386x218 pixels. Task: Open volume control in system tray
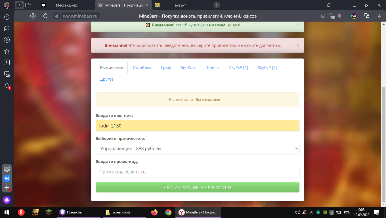pos(298,212)
